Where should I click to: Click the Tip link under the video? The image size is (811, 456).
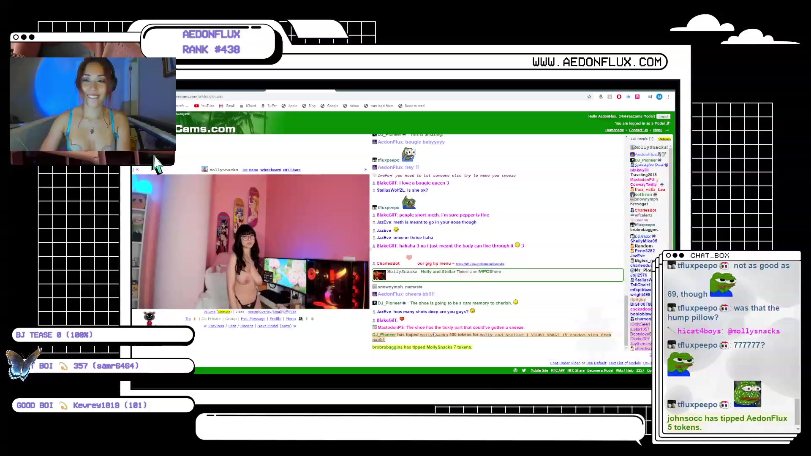pos(188,319)
